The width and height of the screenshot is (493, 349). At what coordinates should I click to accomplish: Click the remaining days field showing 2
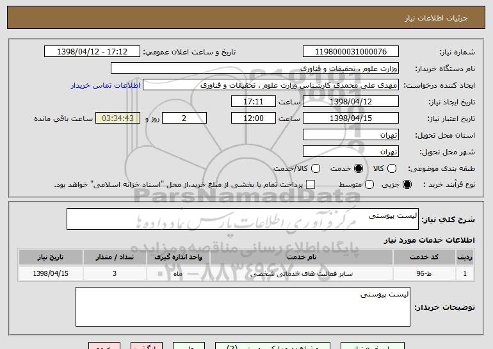(x=184, y=118)
